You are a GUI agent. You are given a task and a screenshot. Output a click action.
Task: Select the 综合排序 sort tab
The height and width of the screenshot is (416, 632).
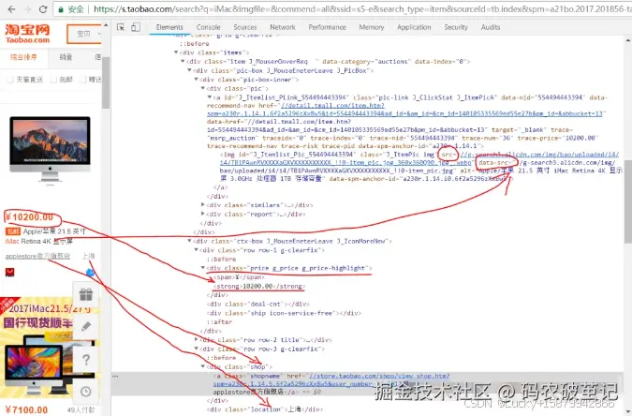click(x=23, y=57)
